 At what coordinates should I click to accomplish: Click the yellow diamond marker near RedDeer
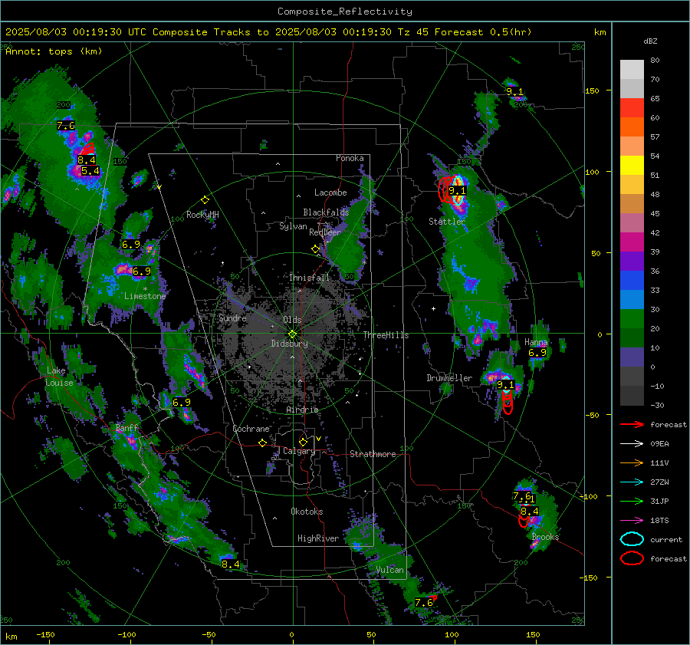coord(315,249)
